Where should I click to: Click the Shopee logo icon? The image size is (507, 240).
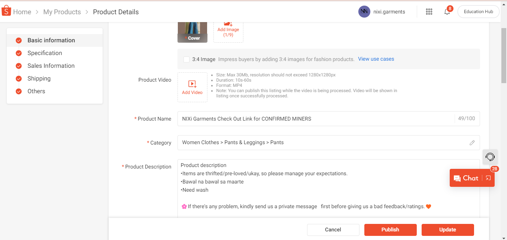click(6, 11)
